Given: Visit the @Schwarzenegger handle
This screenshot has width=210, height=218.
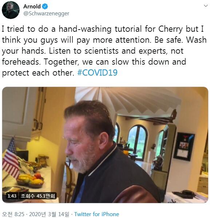Looking at the screenshot, I should (46, 14).
